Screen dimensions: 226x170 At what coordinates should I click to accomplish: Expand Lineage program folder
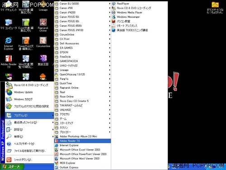[83, 70]
